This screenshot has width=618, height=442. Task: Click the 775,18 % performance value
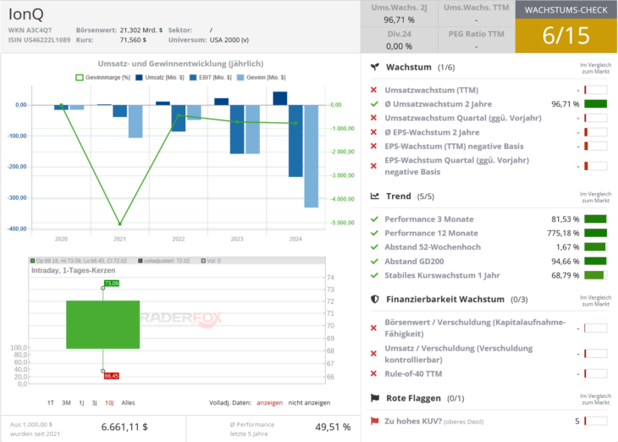(563, 233)
